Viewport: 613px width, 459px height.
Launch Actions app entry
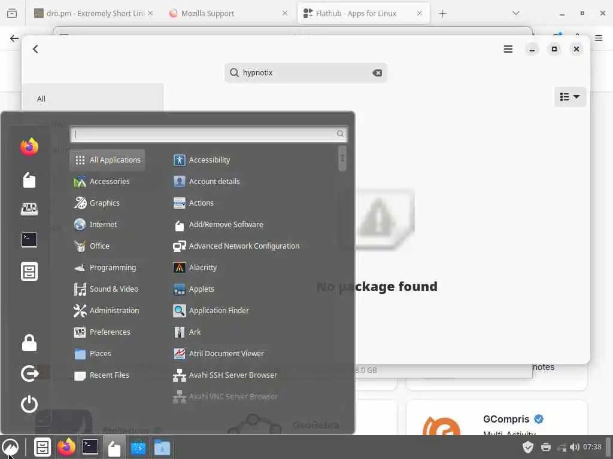click(193, 203)
